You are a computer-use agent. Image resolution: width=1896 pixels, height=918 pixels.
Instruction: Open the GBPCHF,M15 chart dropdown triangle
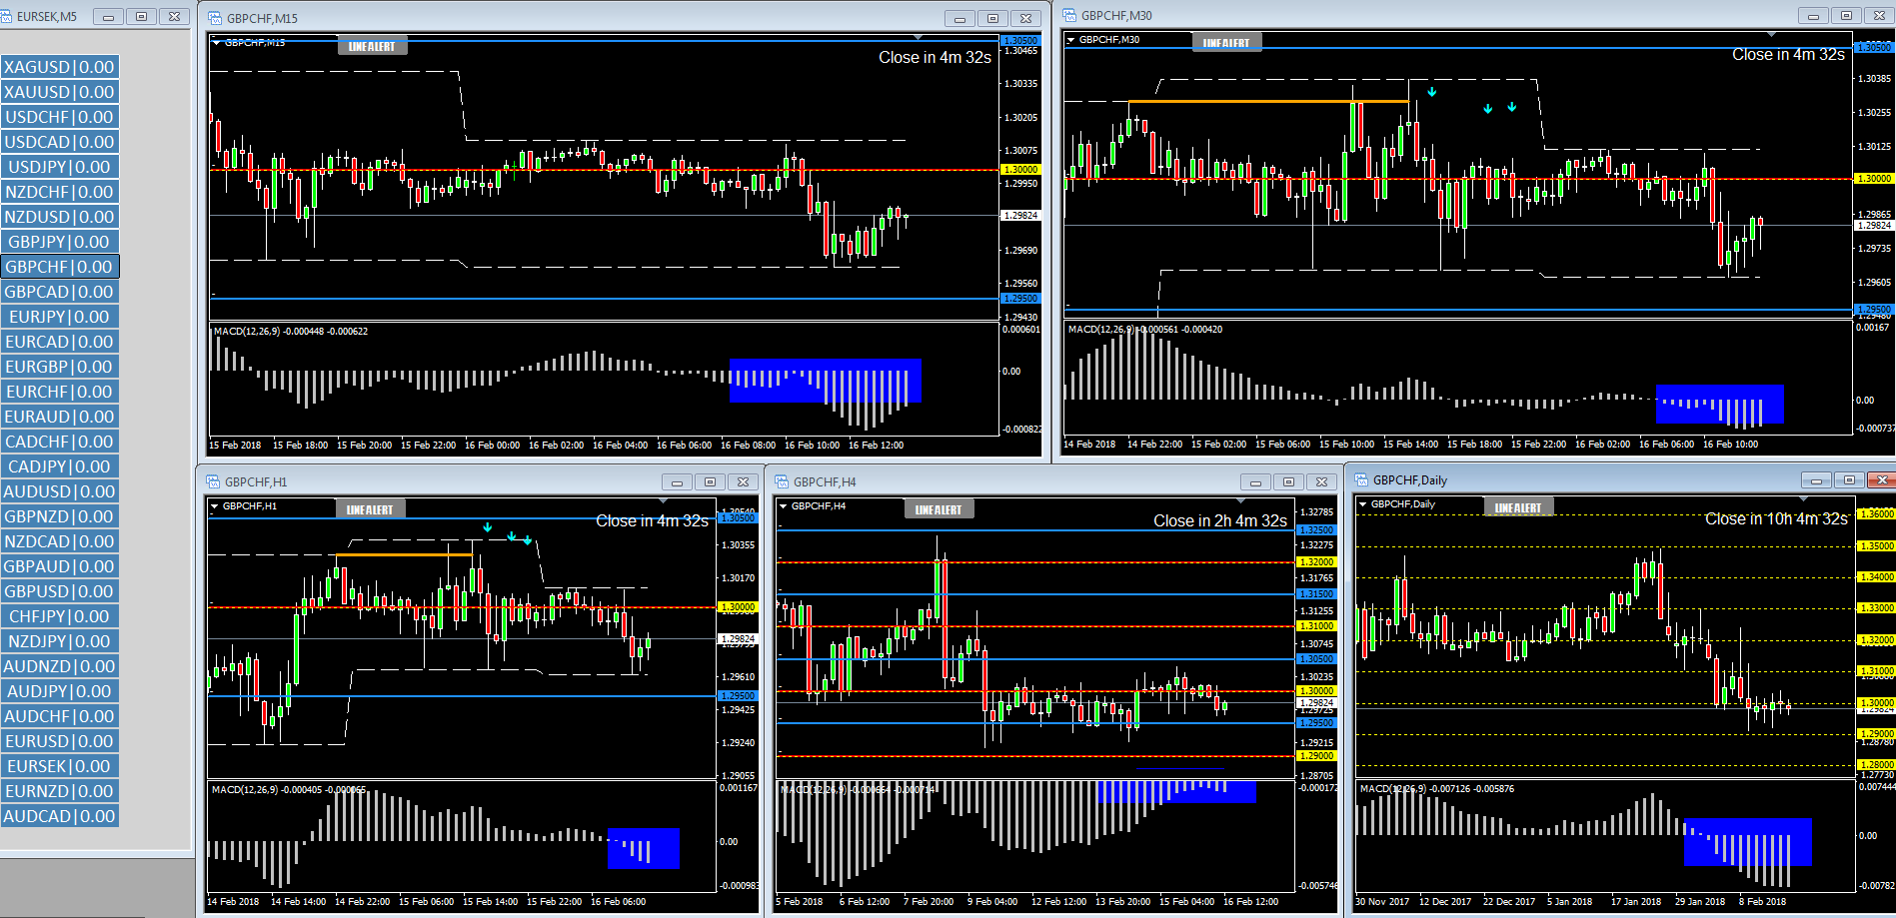(x=217, y=43)
